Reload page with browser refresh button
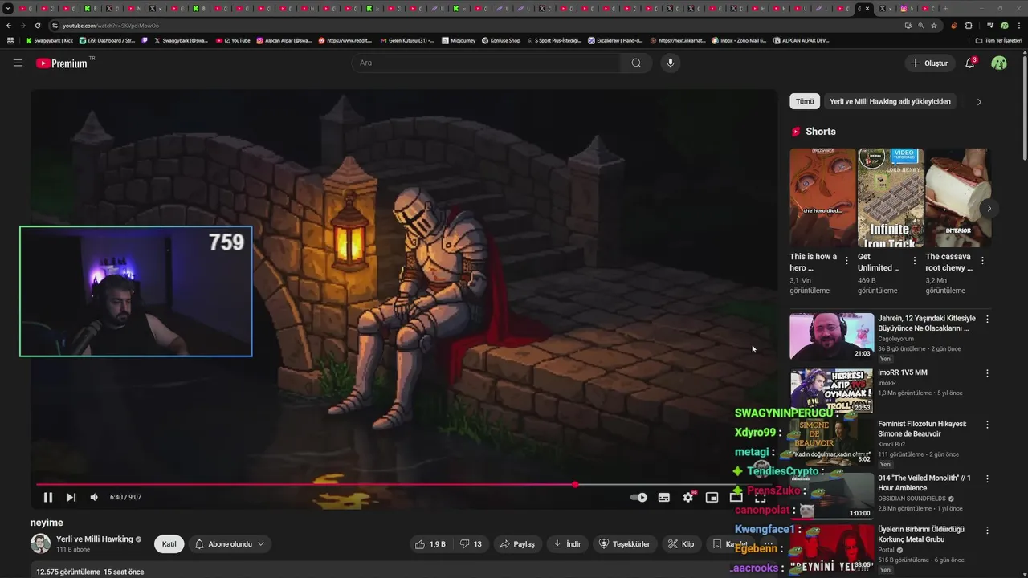Image resolution: width=1028 pixels, height=578 pixels. tap(38, 26)
